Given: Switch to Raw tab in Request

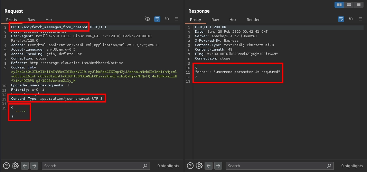Looking at the screenshot, I should (x=31, y=20).
